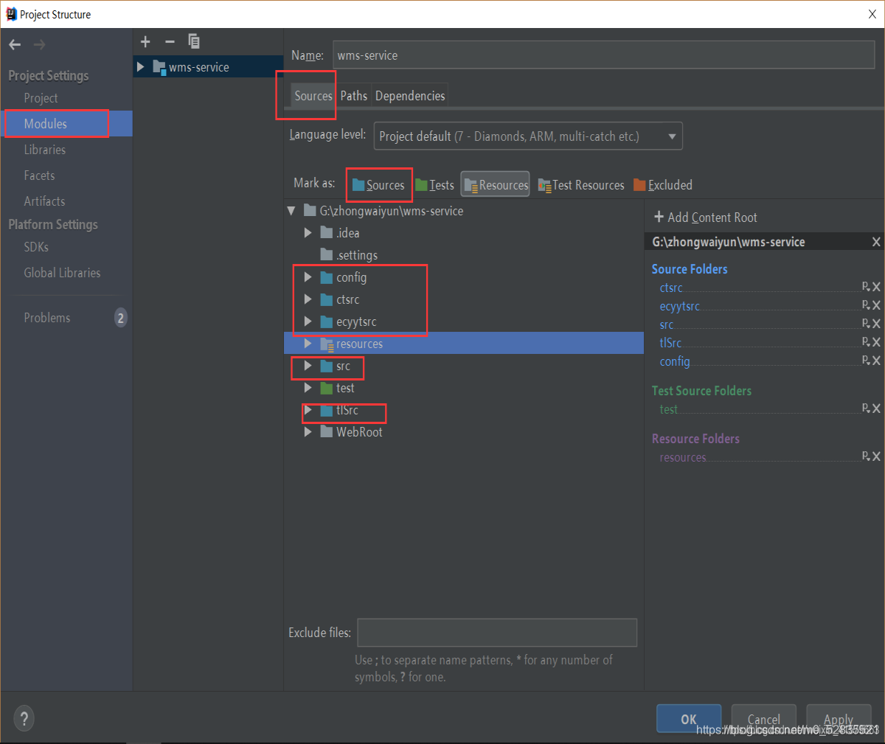The height and width of the screenshot is (744, 885).
Task: Go back with the left arrow icon
Action: pos(15,45)
